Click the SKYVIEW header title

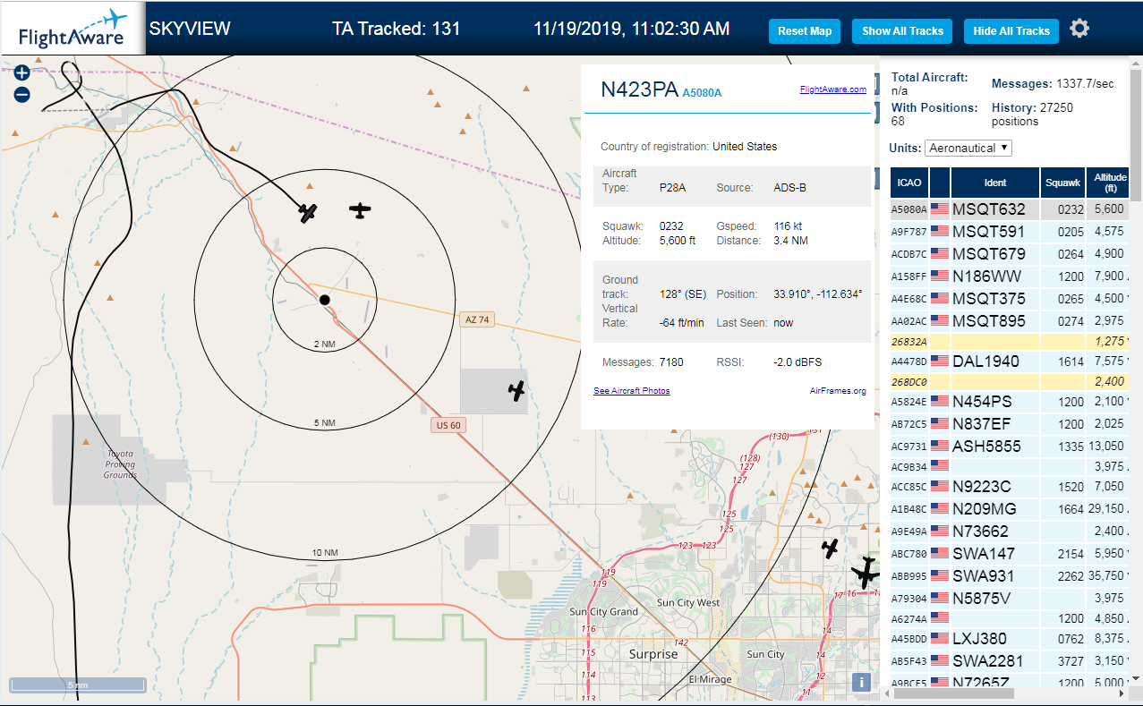click(190, 29)
